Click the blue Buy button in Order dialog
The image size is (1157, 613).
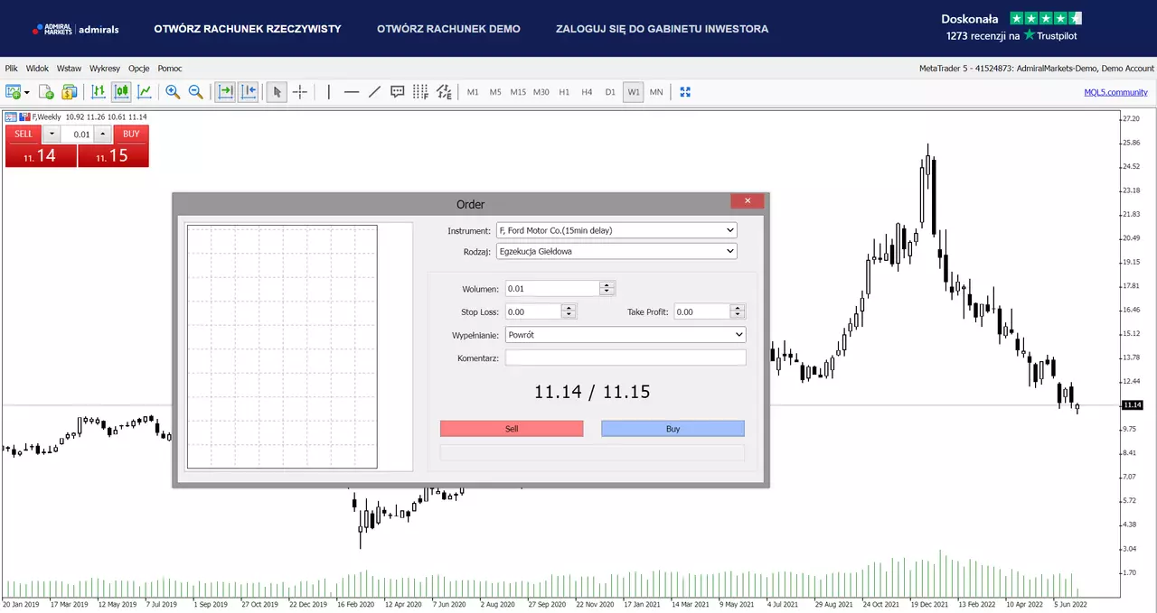(673, 429)
